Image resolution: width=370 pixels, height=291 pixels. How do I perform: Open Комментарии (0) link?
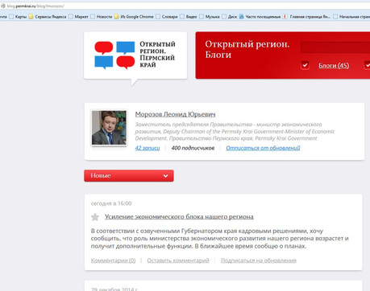tap(113, 260)
